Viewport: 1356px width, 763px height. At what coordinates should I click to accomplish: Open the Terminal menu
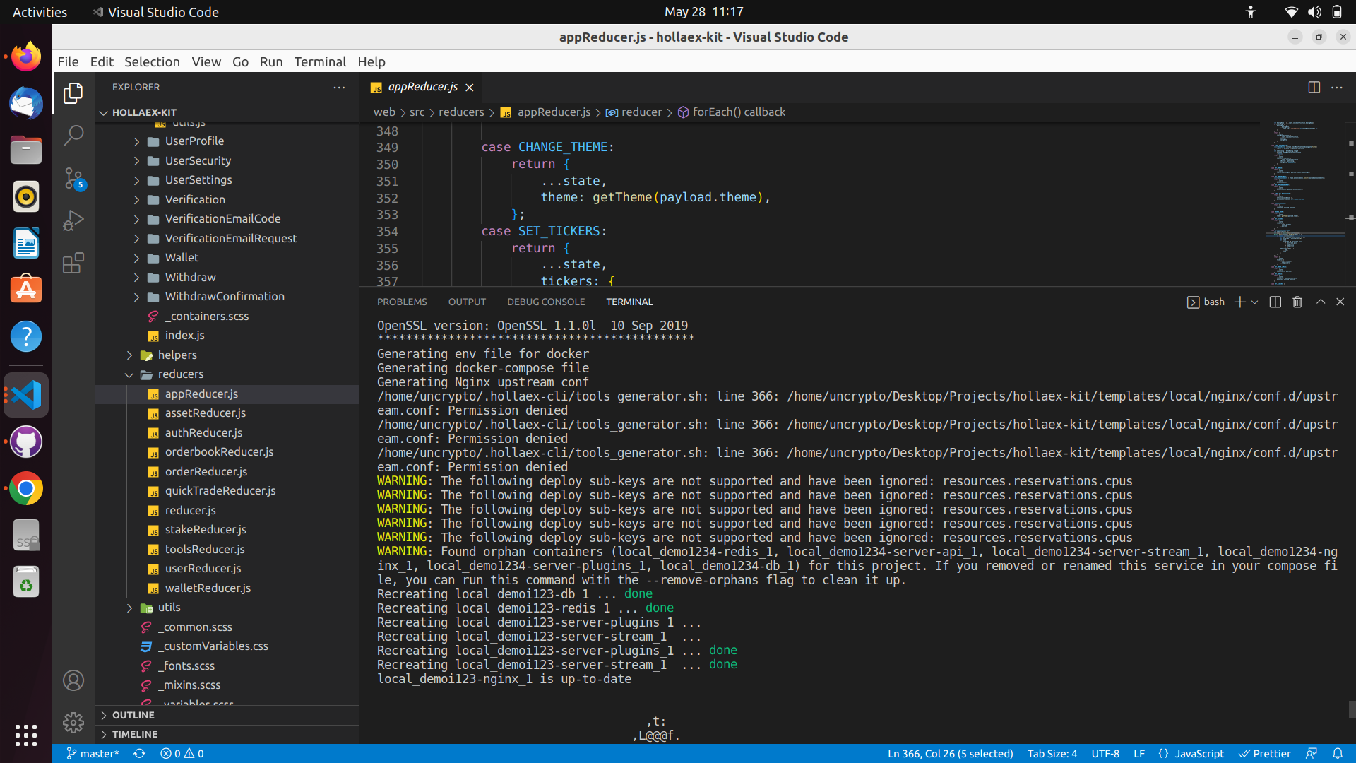point(320,61)
